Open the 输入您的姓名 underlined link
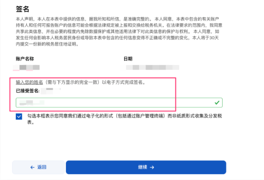The image size is (264, 180). pos(29,82)
